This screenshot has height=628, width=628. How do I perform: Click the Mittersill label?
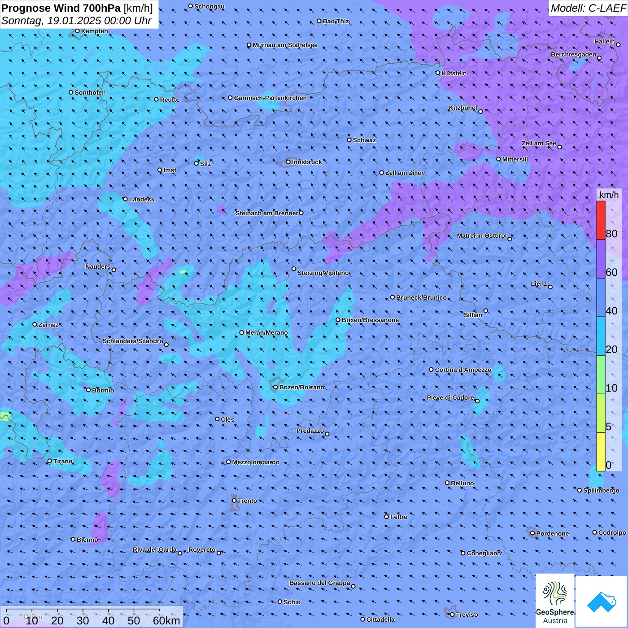click(515, 159)
